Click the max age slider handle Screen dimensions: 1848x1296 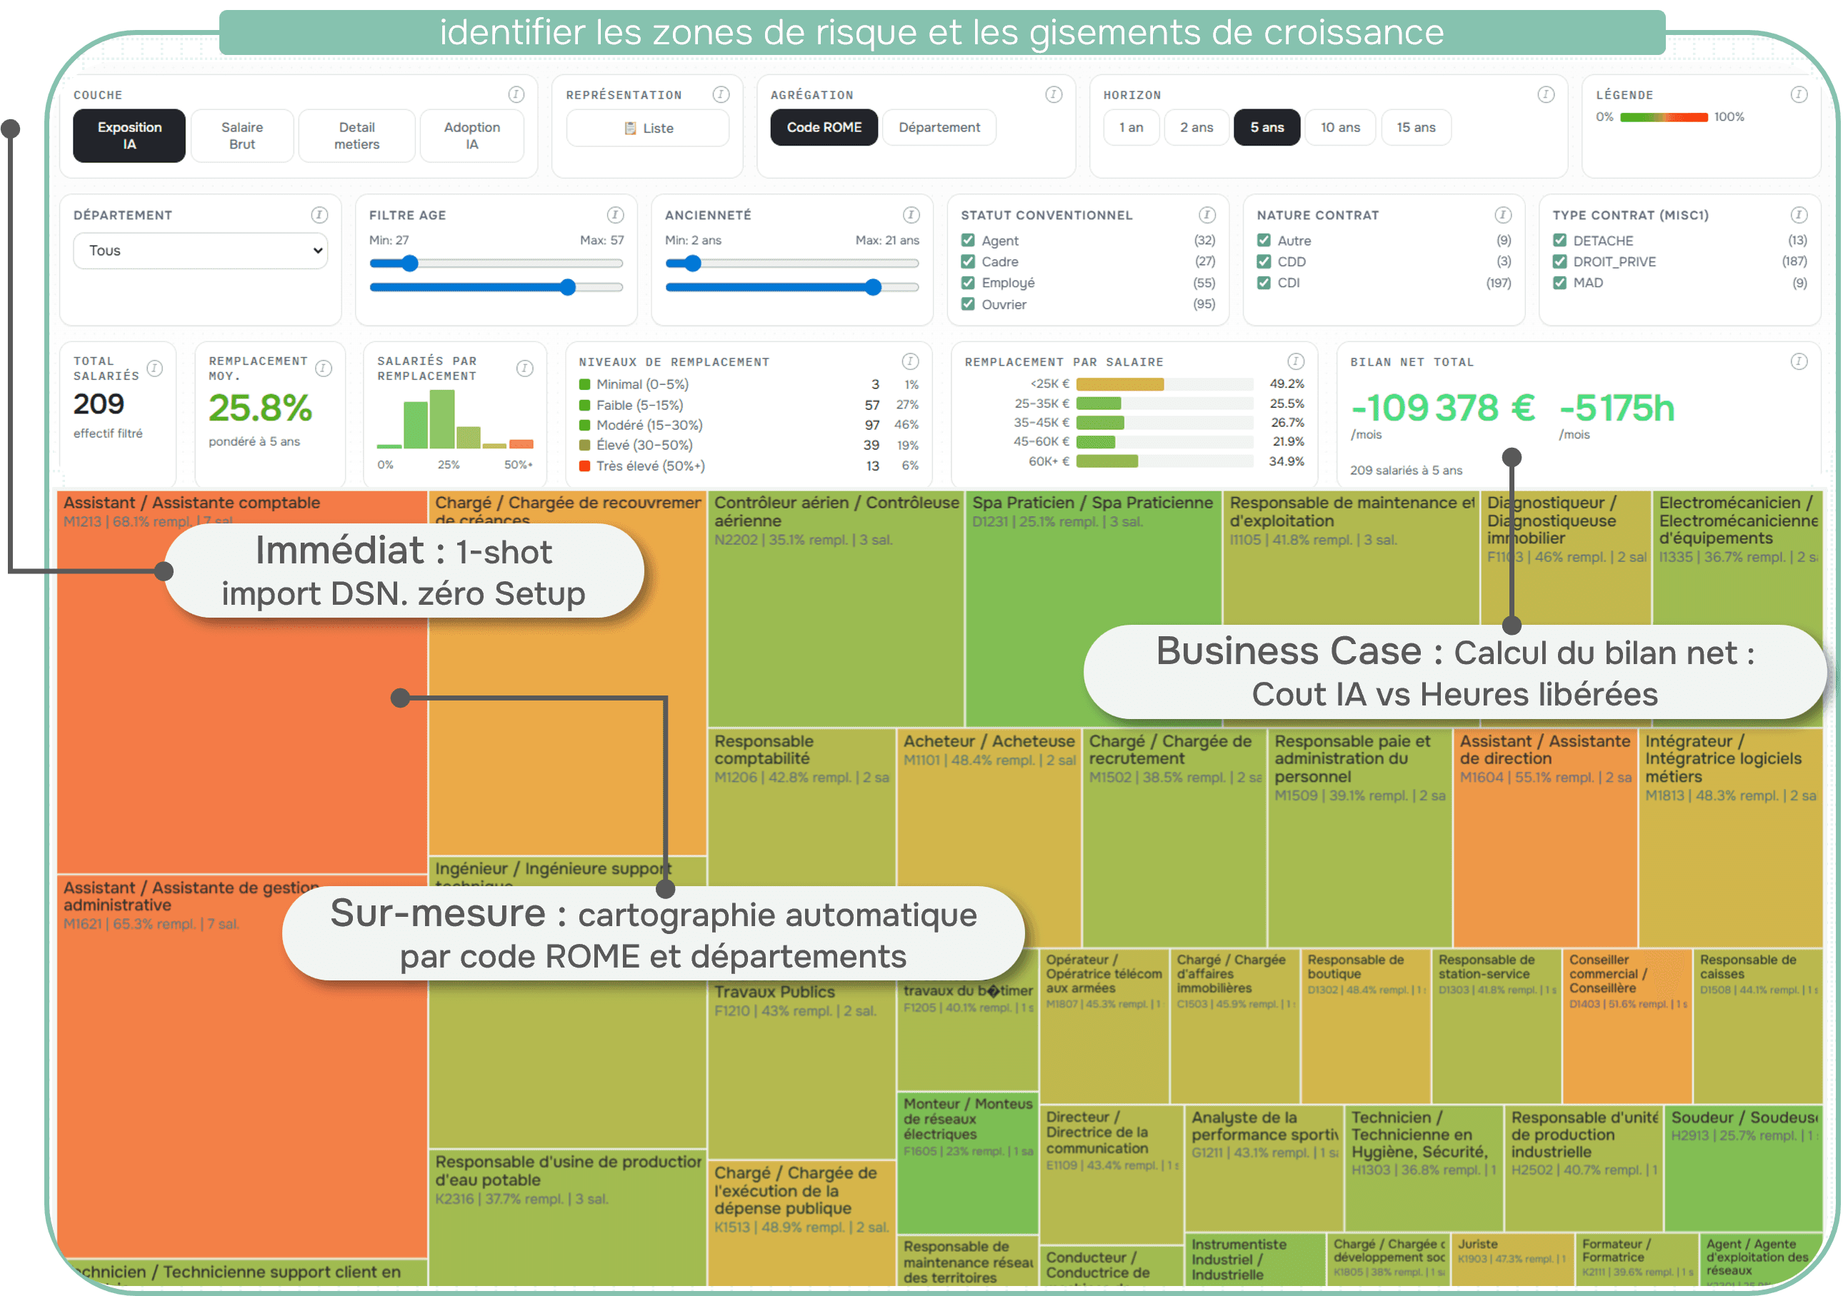click(567, 287)
